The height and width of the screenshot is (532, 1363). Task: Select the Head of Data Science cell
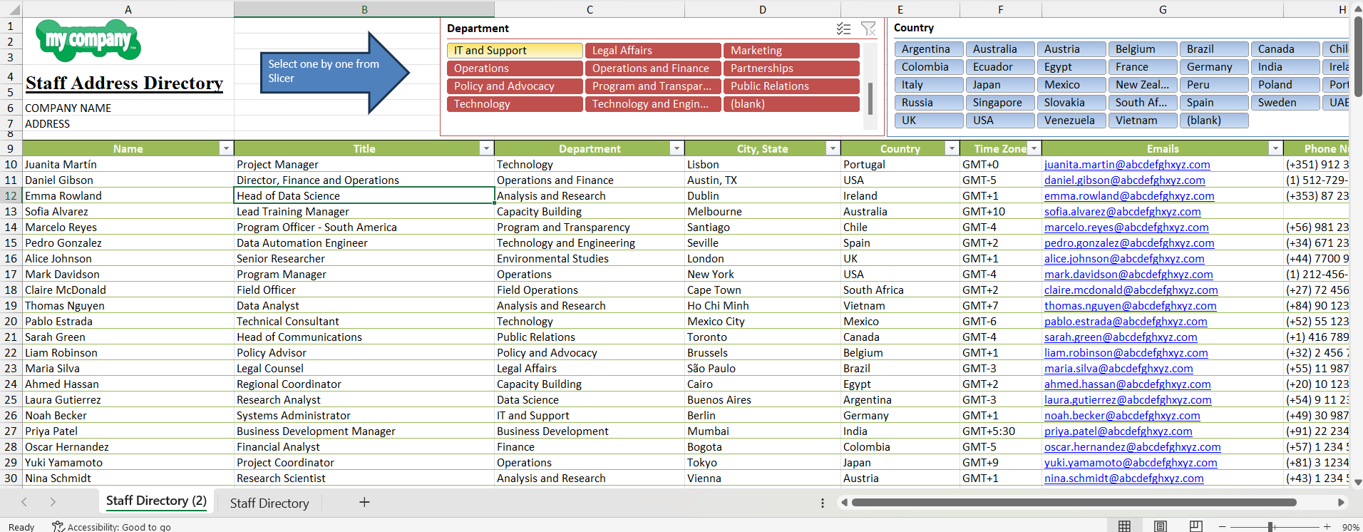coord(364,195)
